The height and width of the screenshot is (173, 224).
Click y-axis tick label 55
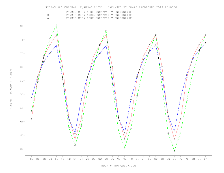point(21,94)
